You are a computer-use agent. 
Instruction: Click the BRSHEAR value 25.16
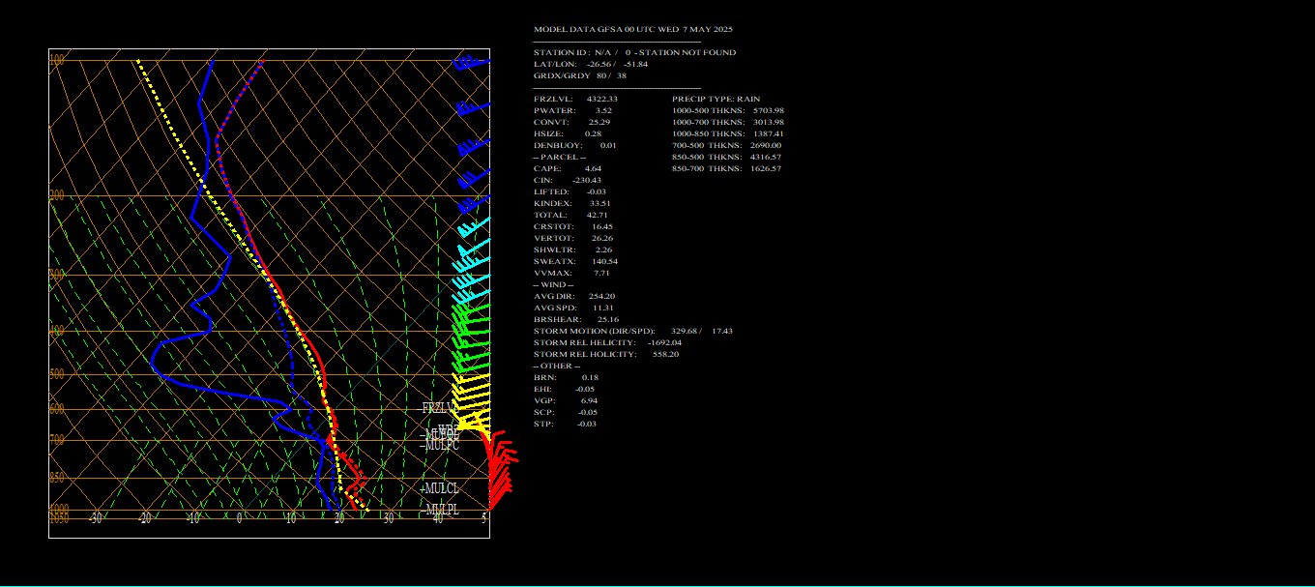[608, 319]
